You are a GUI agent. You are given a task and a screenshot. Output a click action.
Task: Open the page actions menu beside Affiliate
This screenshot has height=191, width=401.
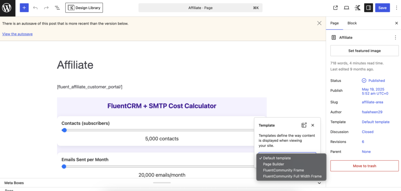(396, 37)
